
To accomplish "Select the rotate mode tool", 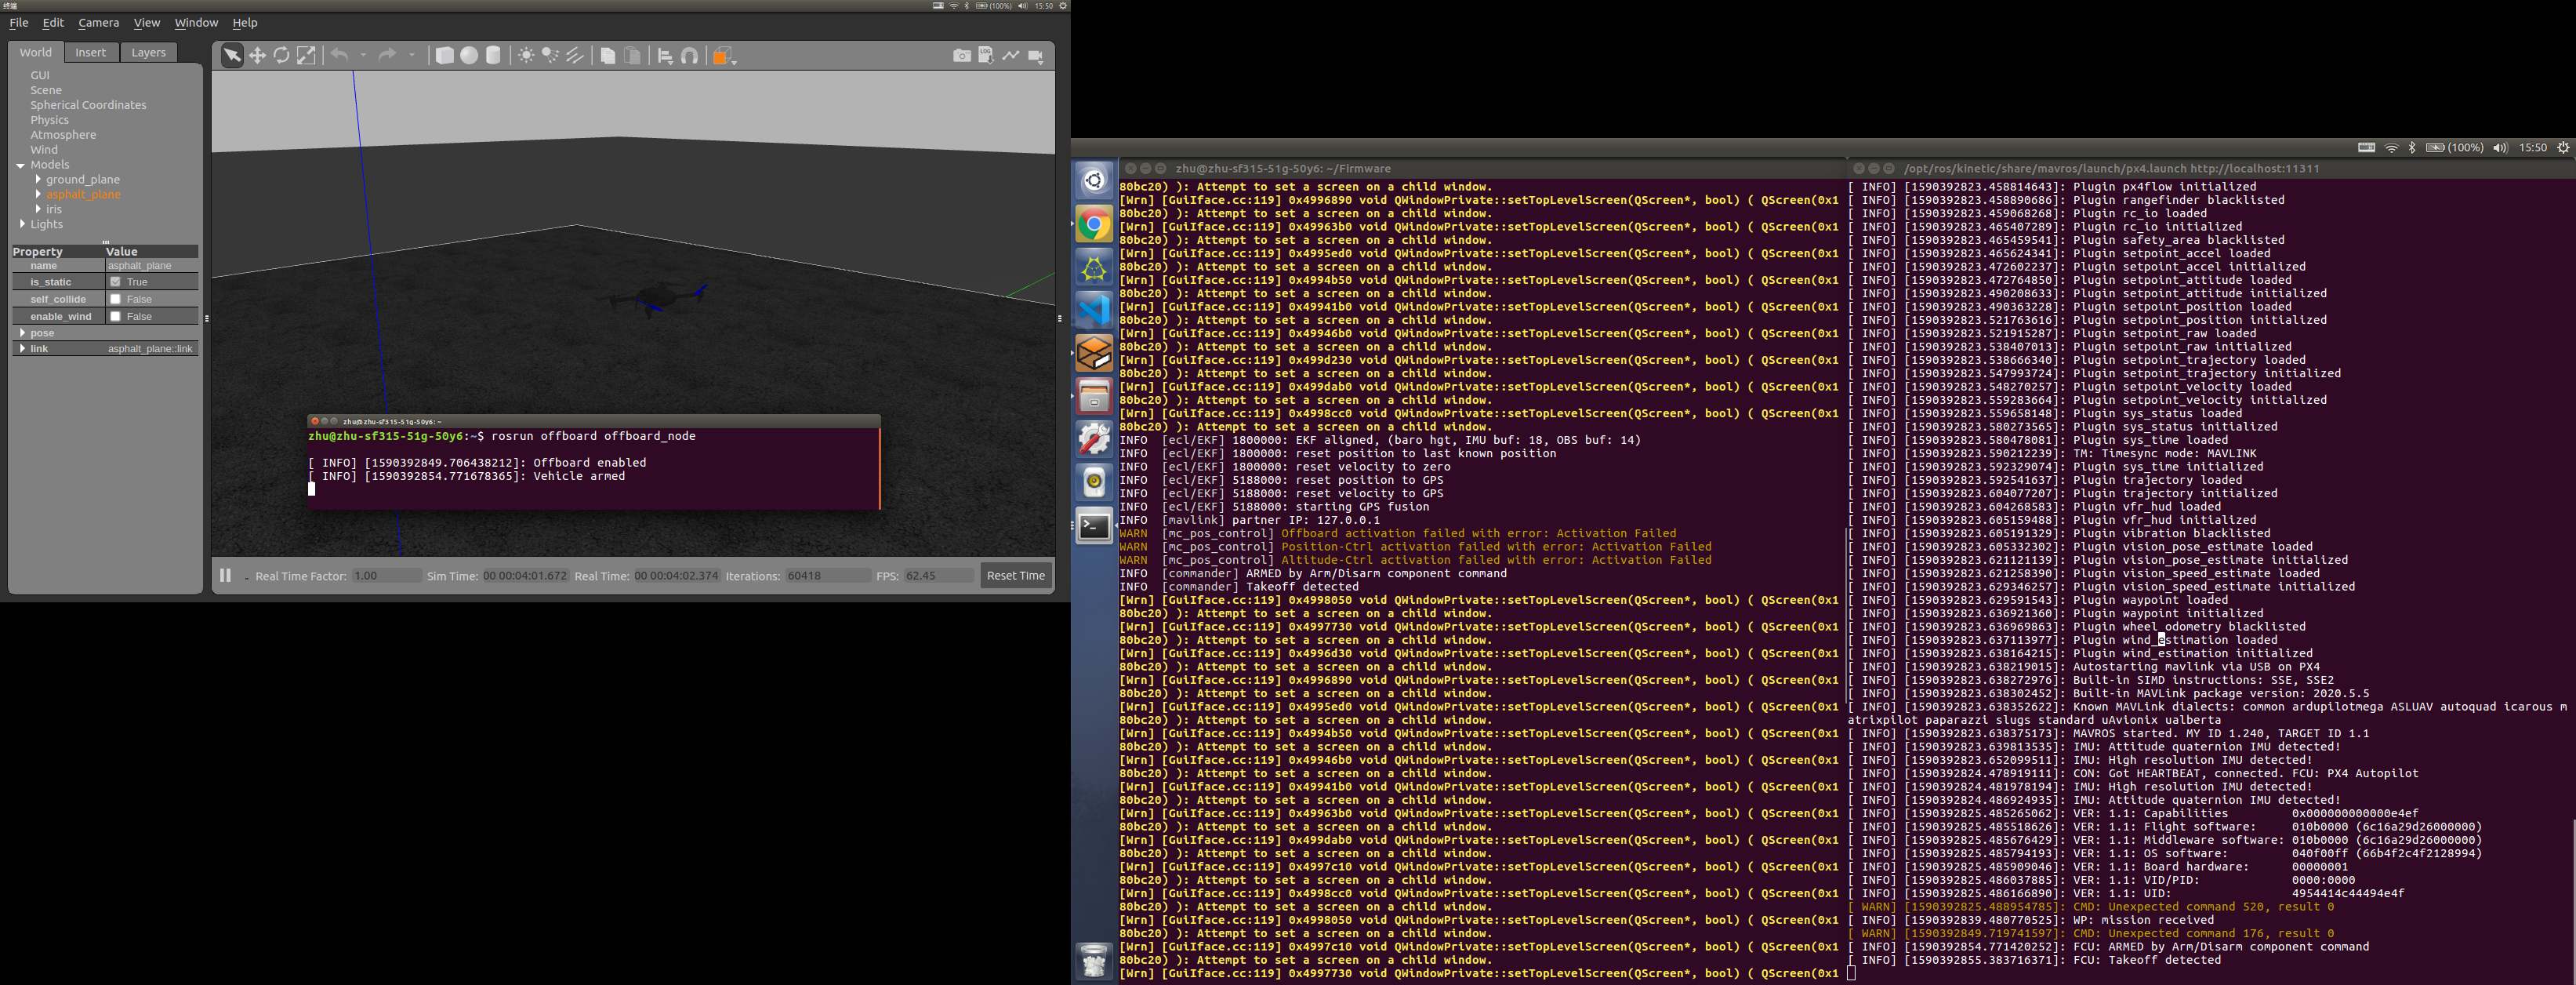I will click(x=282, y=56).
